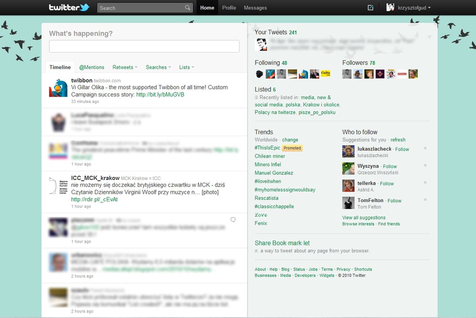Image resolution: width=476 pixels, height=318 pixels.
Task: Open the Krakow i okolice list
Action: [321, 105]
